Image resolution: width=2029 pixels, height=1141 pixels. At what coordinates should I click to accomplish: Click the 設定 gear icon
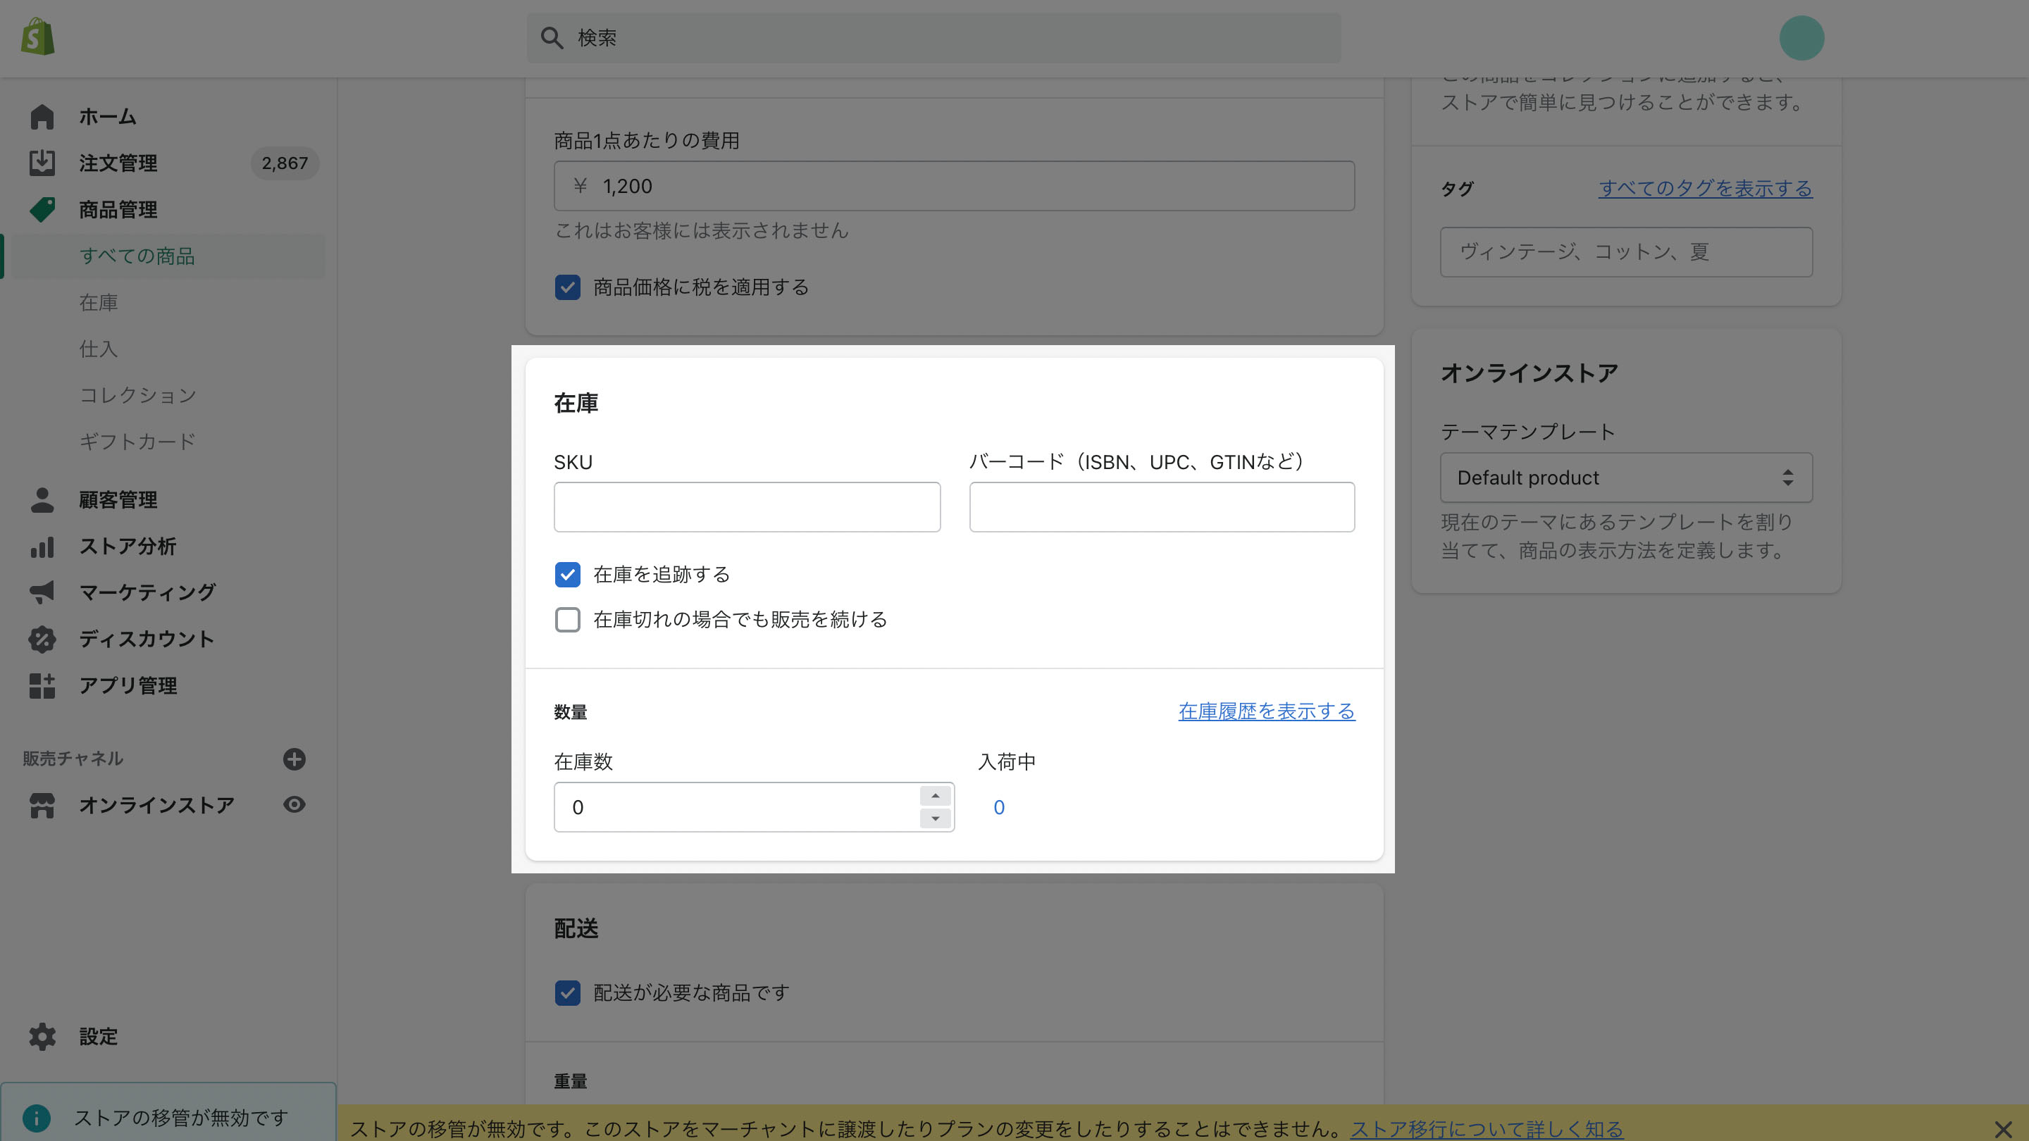click(x=42, y=1036)
